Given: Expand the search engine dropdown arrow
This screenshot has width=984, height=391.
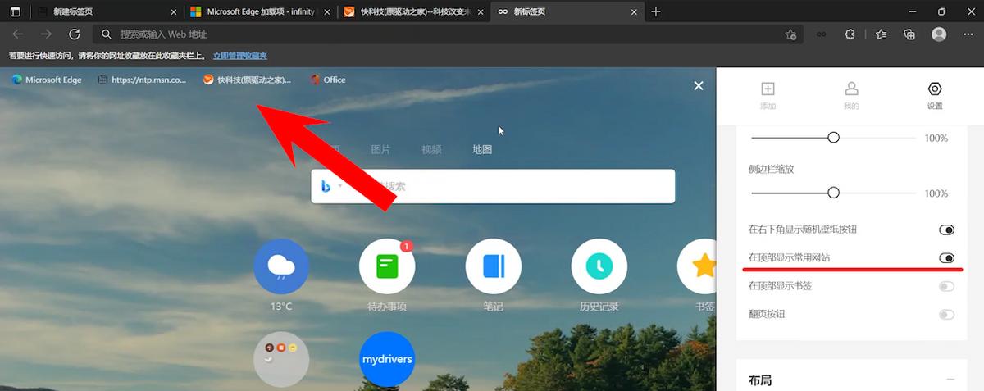Looking at the screenshot, I should (x=340, y=186).
